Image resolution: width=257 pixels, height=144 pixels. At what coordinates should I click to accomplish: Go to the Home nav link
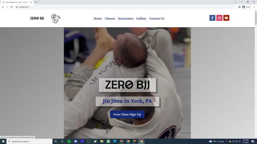point(98,18)
